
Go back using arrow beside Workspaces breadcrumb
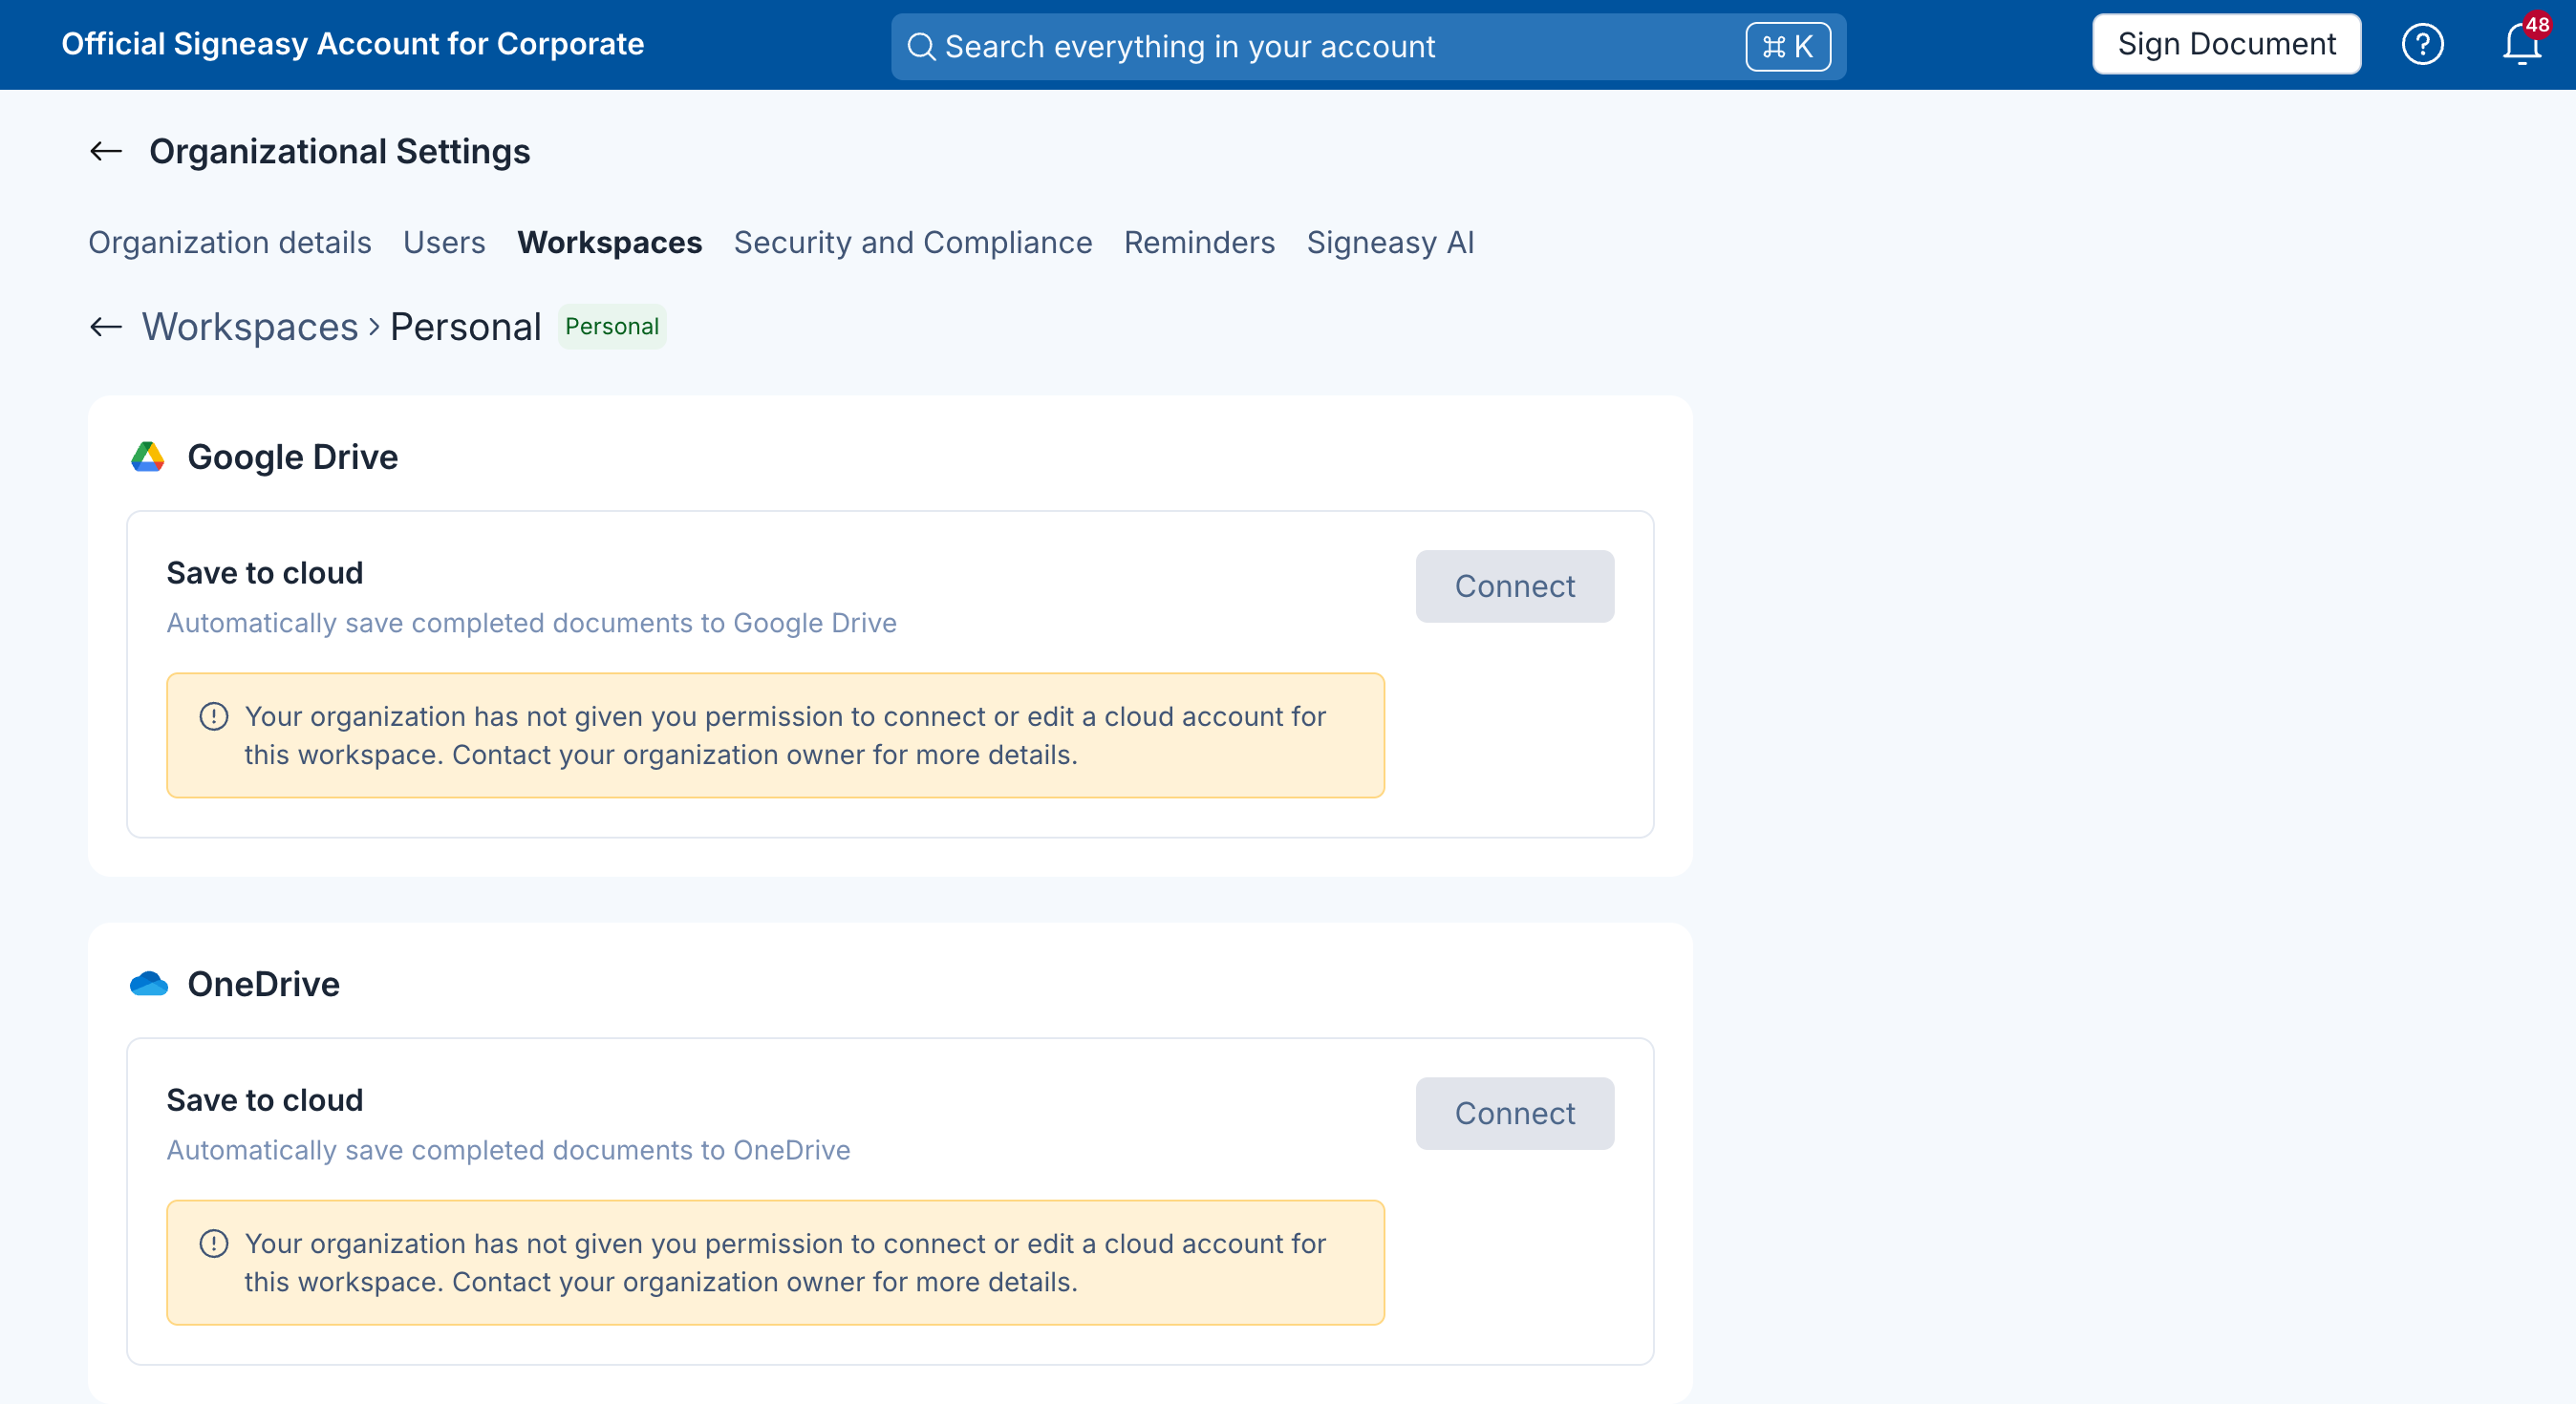pyautogui.click(x=106, y=327)
